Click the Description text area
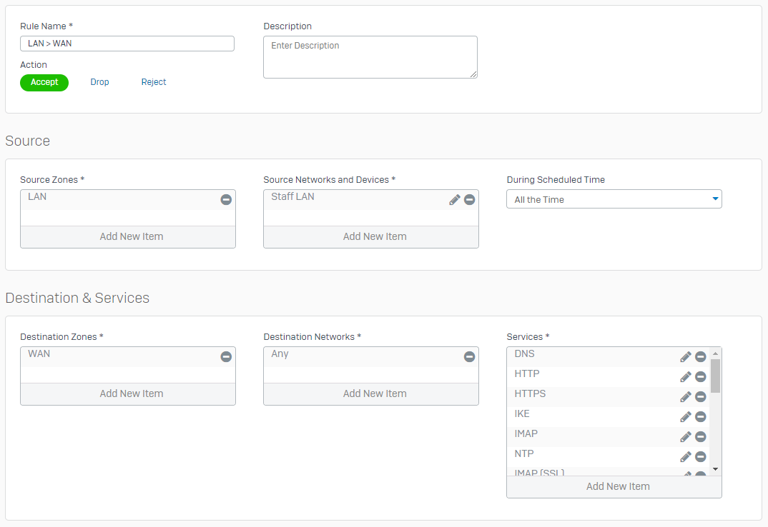Viewport: 768px width, 527px height. coord(370,57)
